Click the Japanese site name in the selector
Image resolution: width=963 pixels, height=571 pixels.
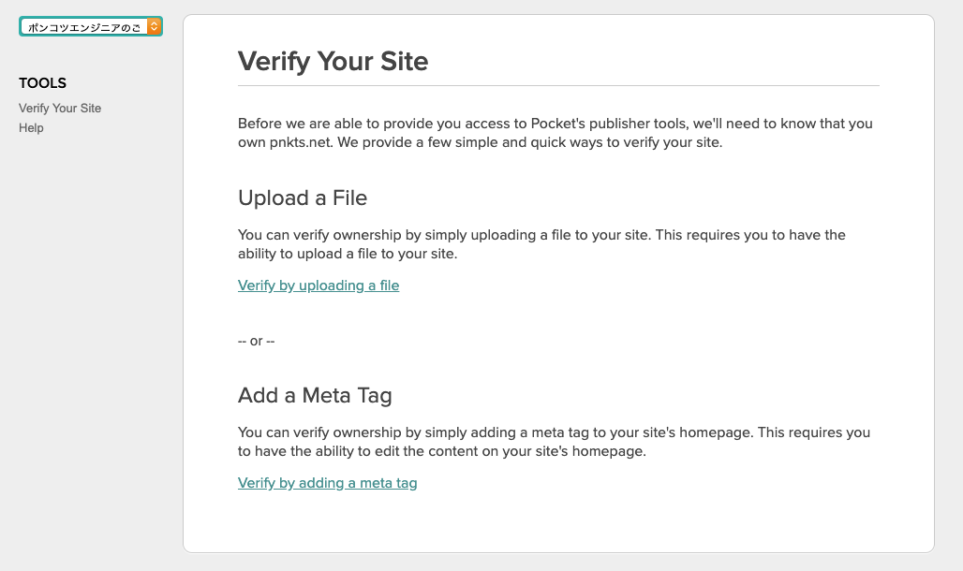[84, 27]
